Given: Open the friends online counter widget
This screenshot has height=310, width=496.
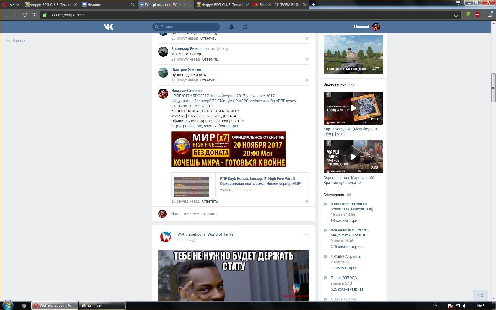Looking at the screenshot, I should coord(480,295).
